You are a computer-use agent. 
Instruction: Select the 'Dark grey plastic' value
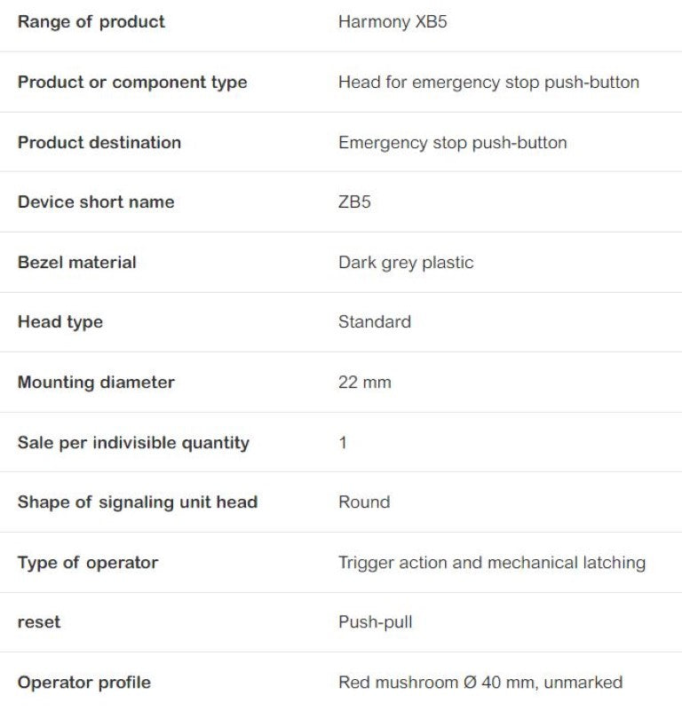(406, 263)
